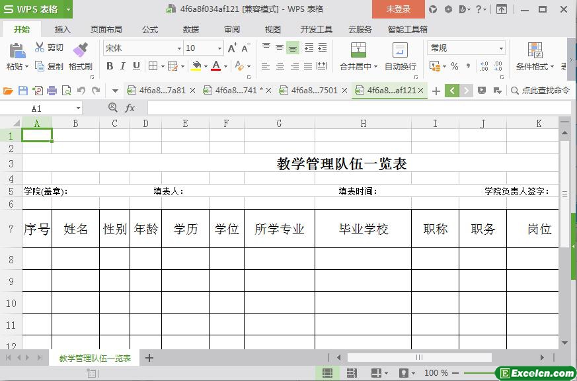Go to previous document tab arrow
This screenshot has width=577, height=381.
(452, 91)
